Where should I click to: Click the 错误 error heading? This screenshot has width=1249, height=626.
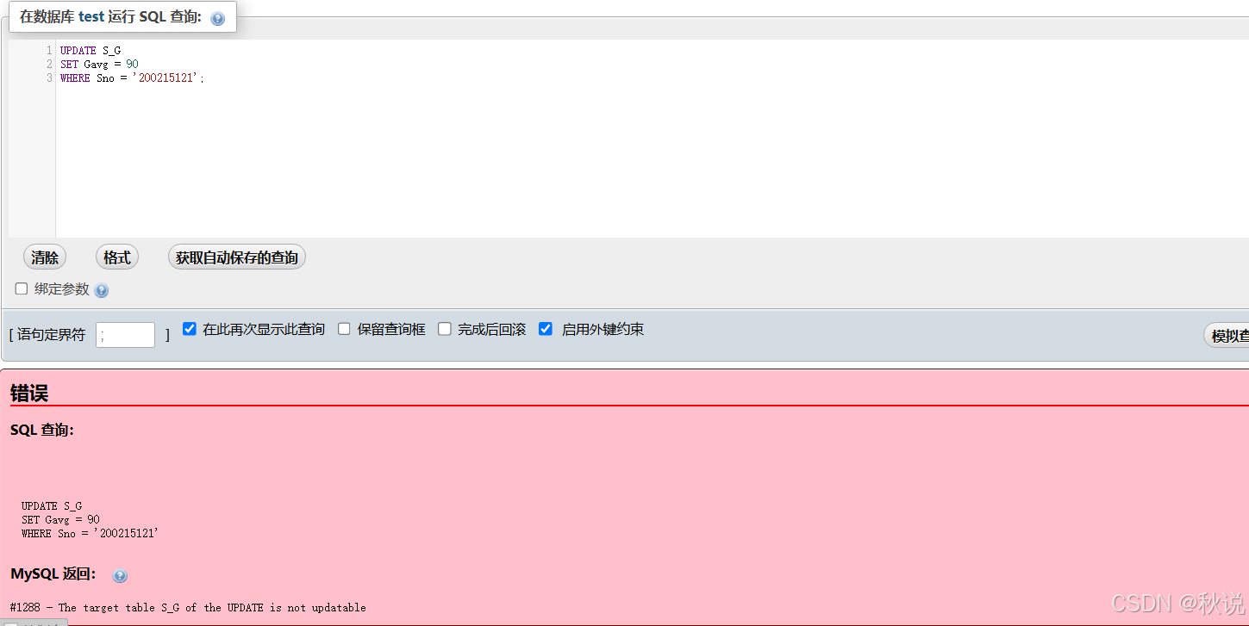pyautogui.click(x=29, y=394)
